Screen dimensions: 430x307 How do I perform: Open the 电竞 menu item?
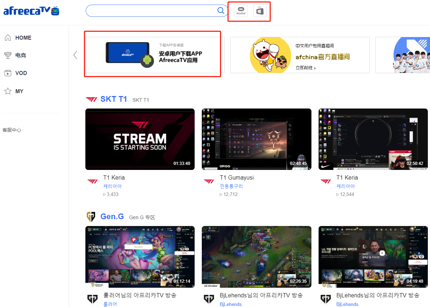[x=21, y=55]
